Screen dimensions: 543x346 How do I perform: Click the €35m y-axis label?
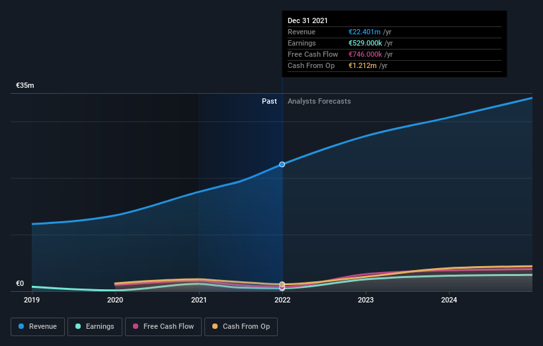[x=25, y=85]
